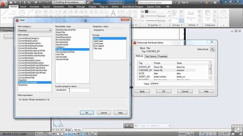Click Cancel in Enhanced Attribute Editor
The height and width of the screenshot is (136, 243).
(x=185, y=91)
